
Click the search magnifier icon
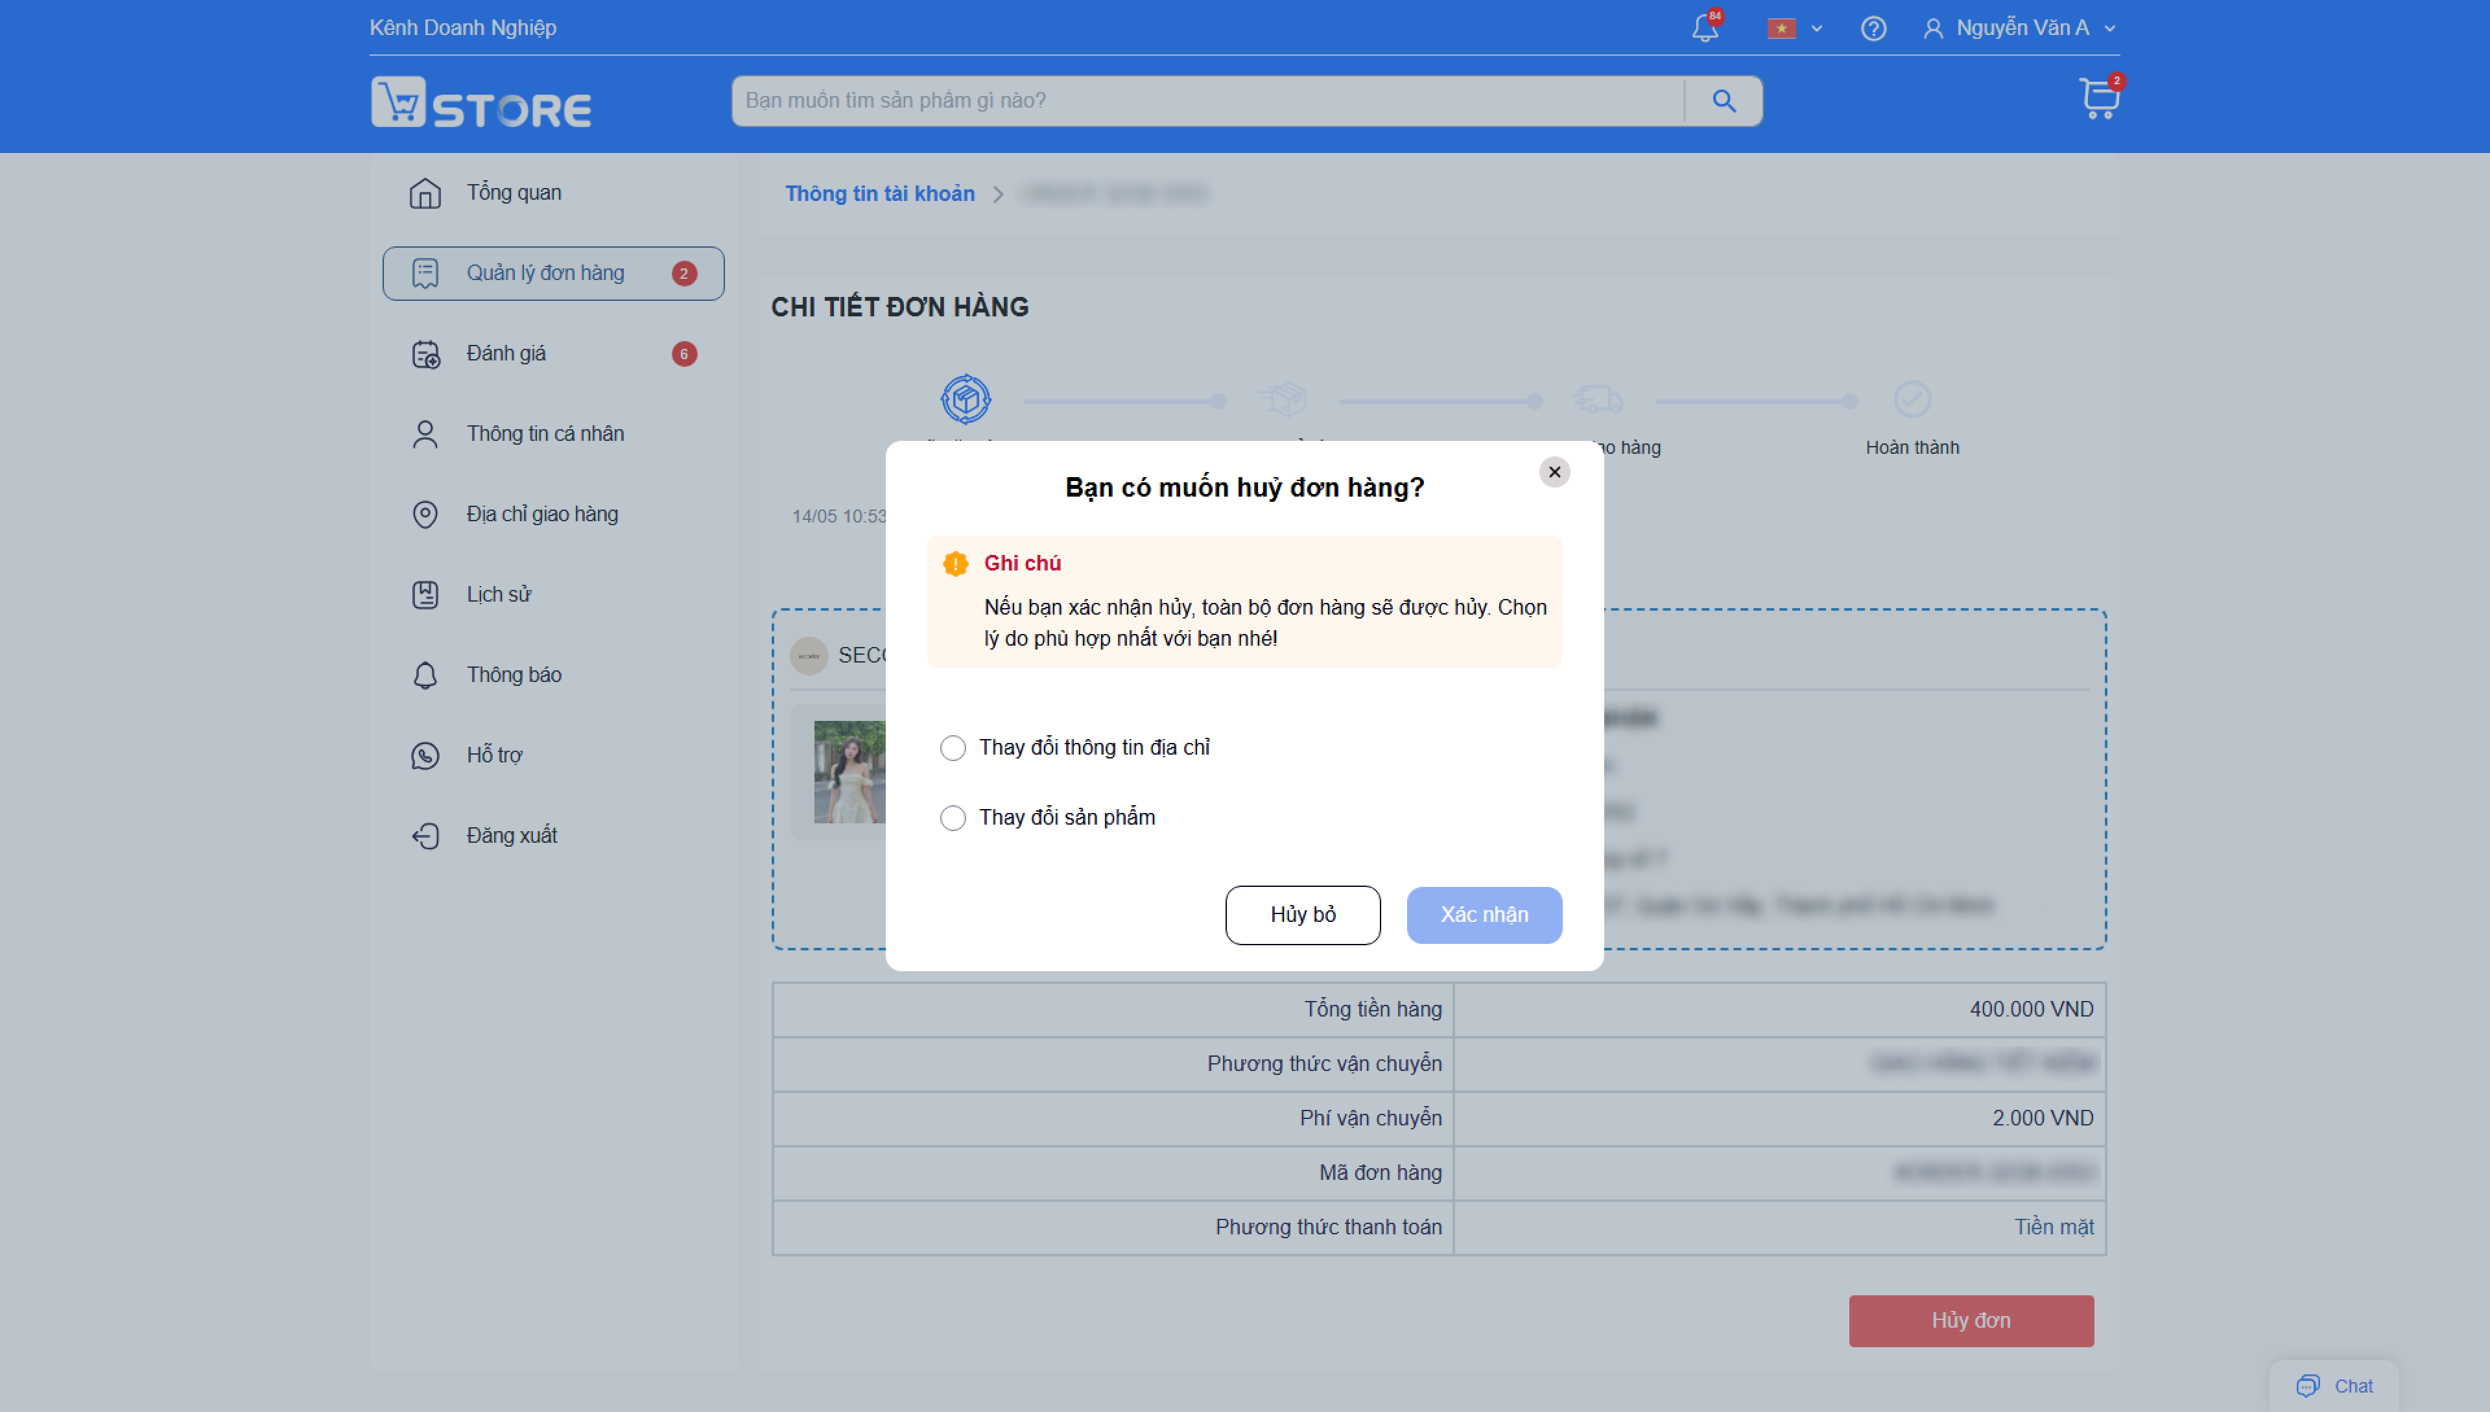(1724, 101)
